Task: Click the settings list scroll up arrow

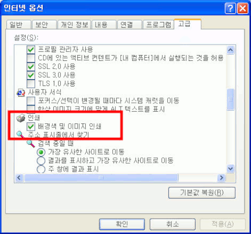Action: coord(231,50)
